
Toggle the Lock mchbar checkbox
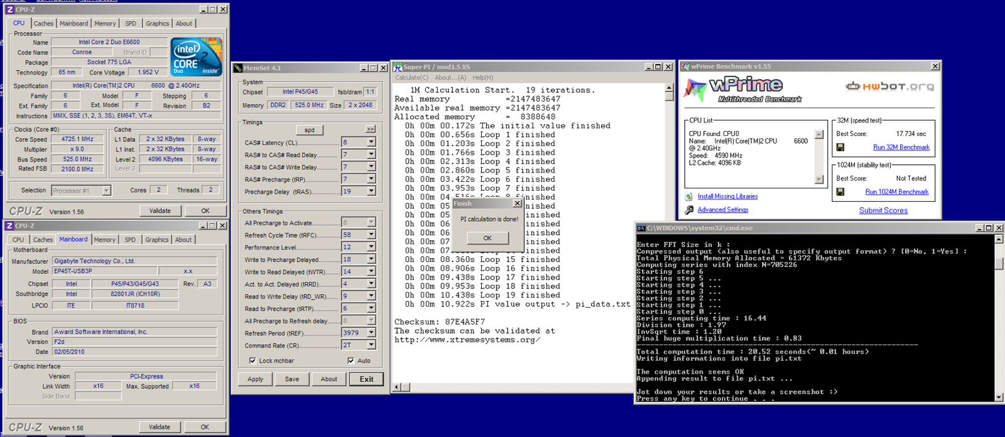[x=253, y=361]
